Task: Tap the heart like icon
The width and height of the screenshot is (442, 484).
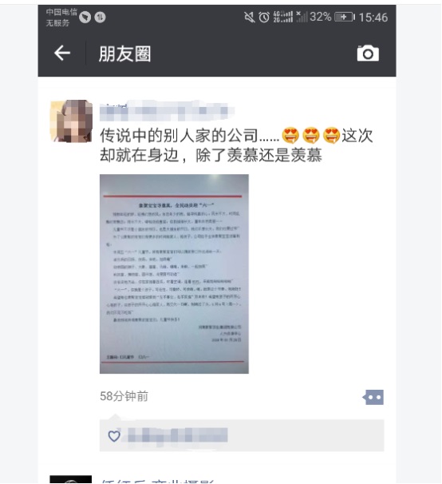Action: 114,436
